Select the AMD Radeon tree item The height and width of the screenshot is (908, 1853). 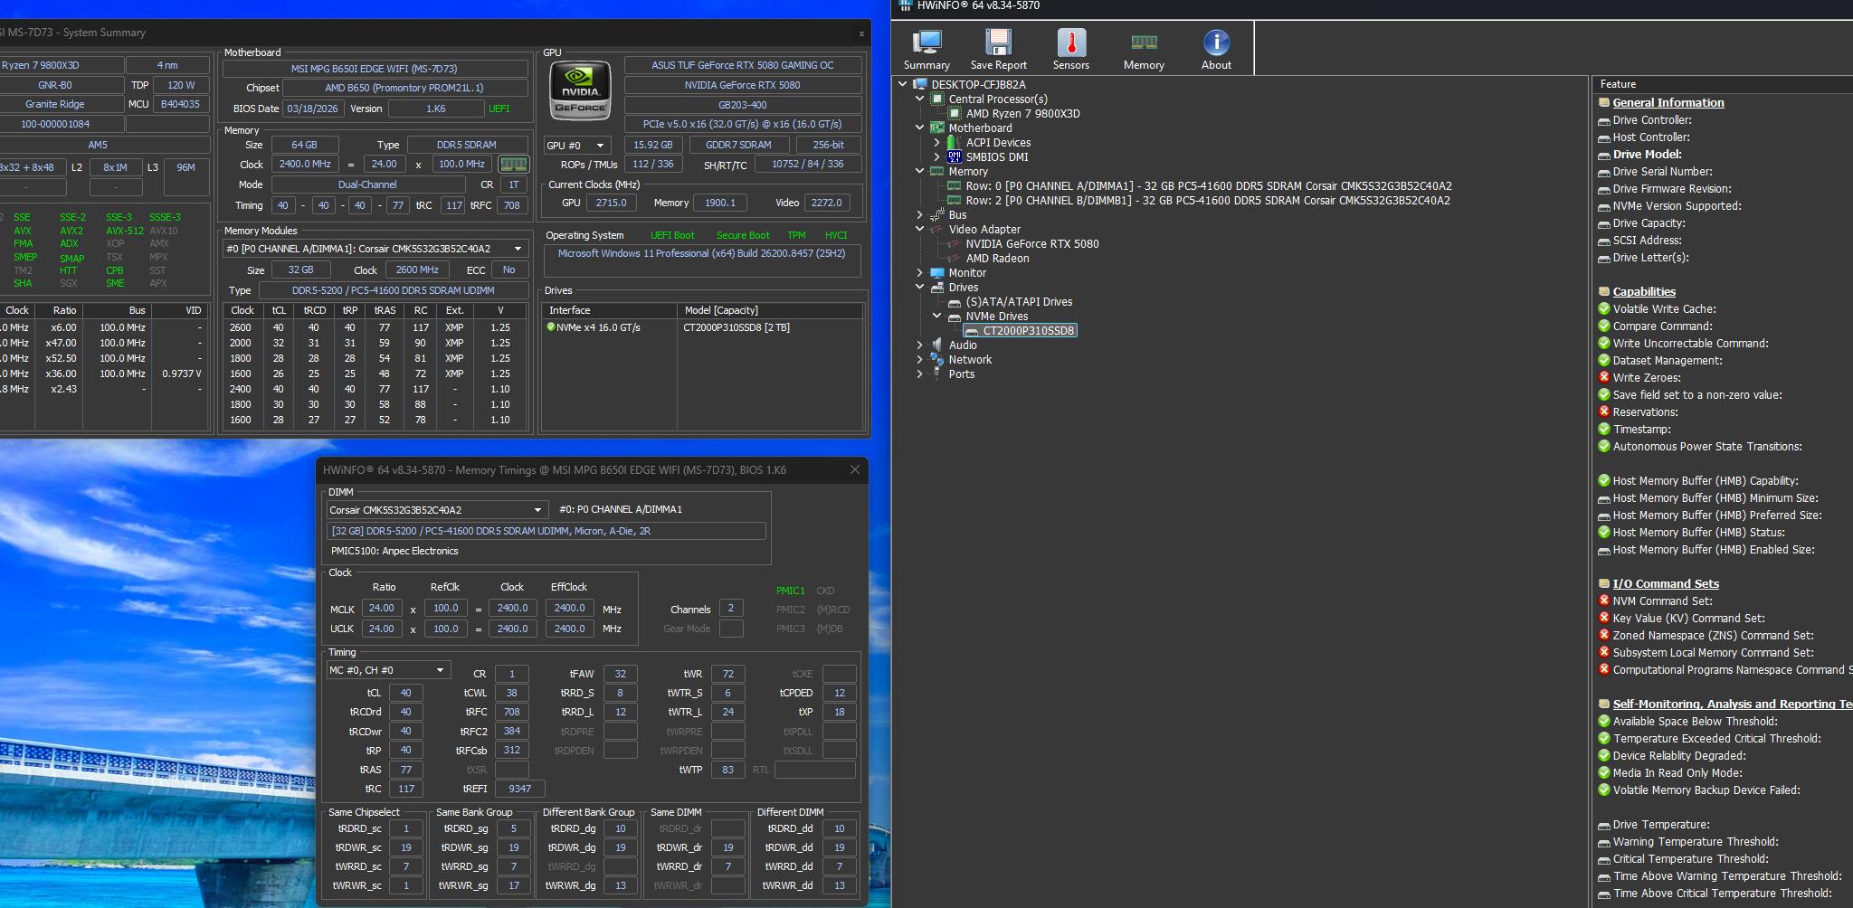pyautogui.click(x=997, y=259)
